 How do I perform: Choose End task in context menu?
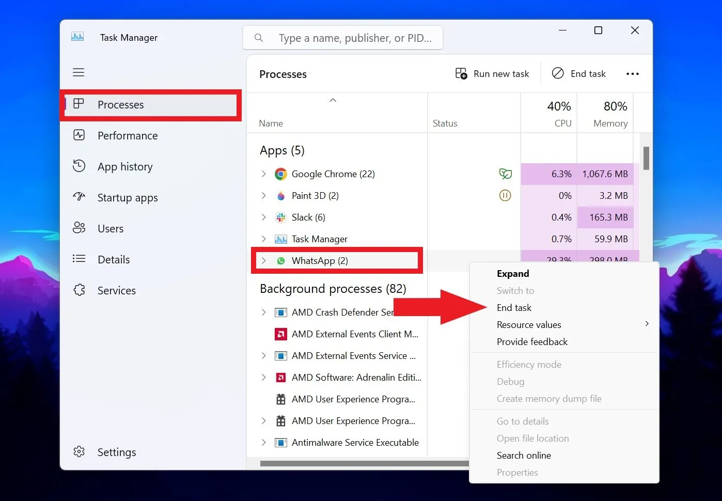[564, 307]
